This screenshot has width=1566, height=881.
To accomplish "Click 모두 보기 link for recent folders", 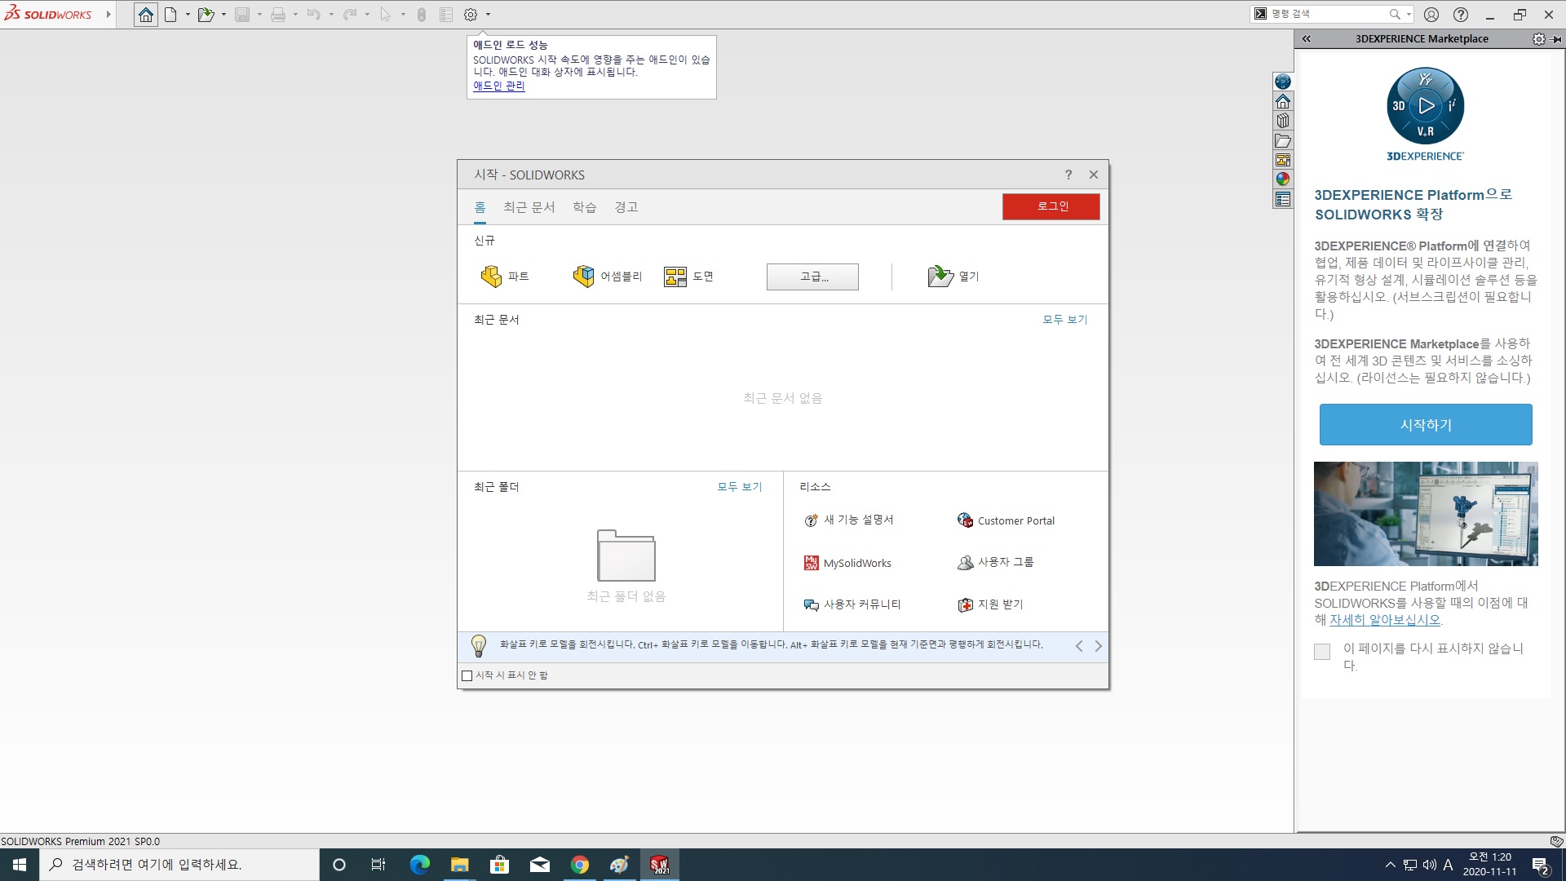I will pos(740,487).
